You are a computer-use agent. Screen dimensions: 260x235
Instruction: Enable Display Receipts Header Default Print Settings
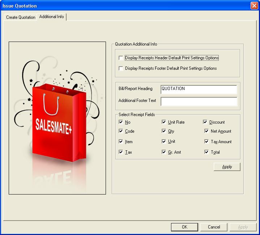click(x=121, y=58)
